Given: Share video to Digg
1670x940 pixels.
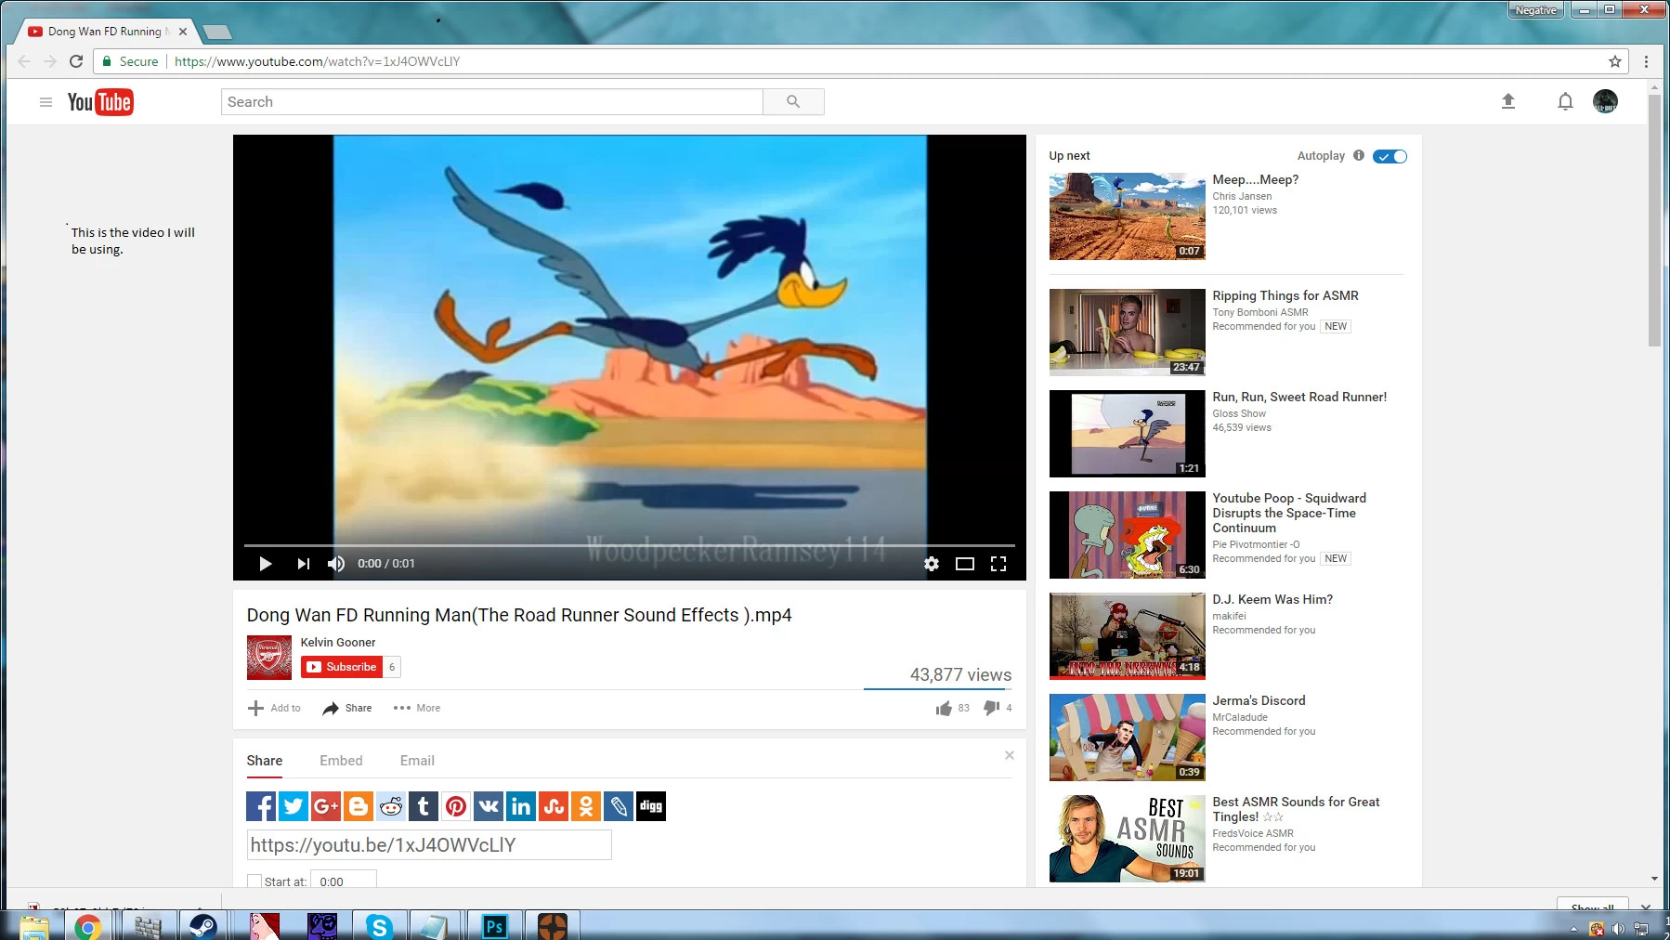Looking at the screenshot, I should pyautogui.click(x=651, y=806).
